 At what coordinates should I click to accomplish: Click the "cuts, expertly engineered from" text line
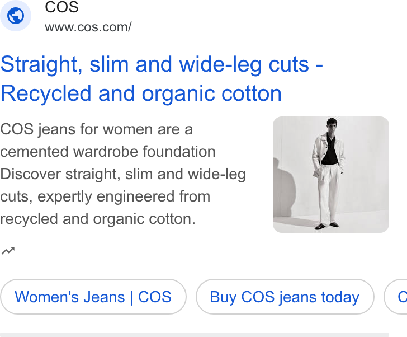pyautogui.click(x=105, y=196)
